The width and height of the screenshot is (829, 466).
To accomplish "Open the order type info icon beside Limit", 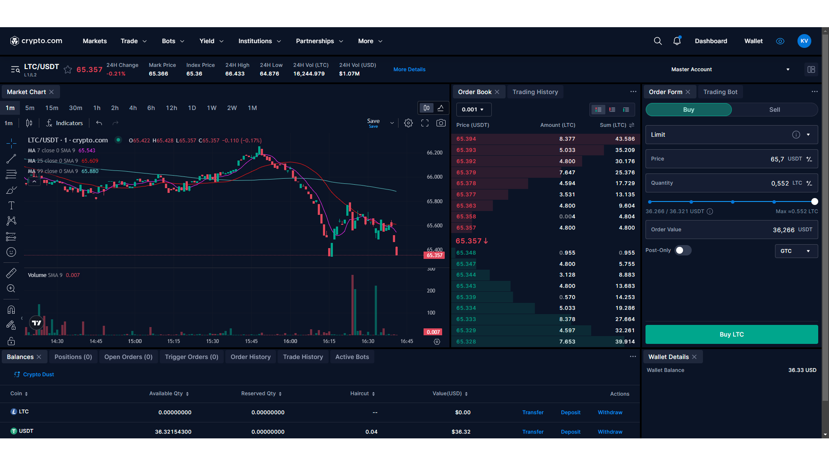I will click(796, 135).
